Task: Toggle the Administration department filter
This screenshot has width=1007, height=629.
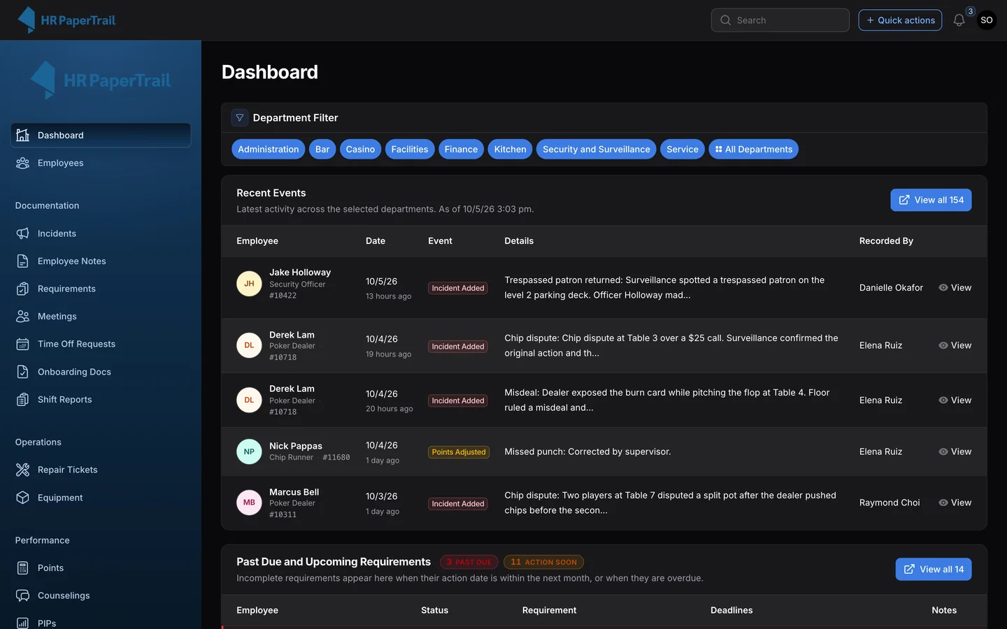Action: (x=269, y=149)
